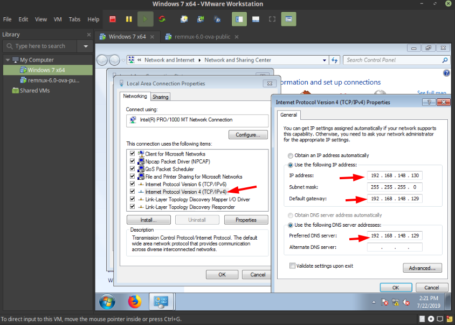455x325 pixels.
Task: Click the red Power Off toolbar icon
Action: pyautogui.click(x=113, y=19)
